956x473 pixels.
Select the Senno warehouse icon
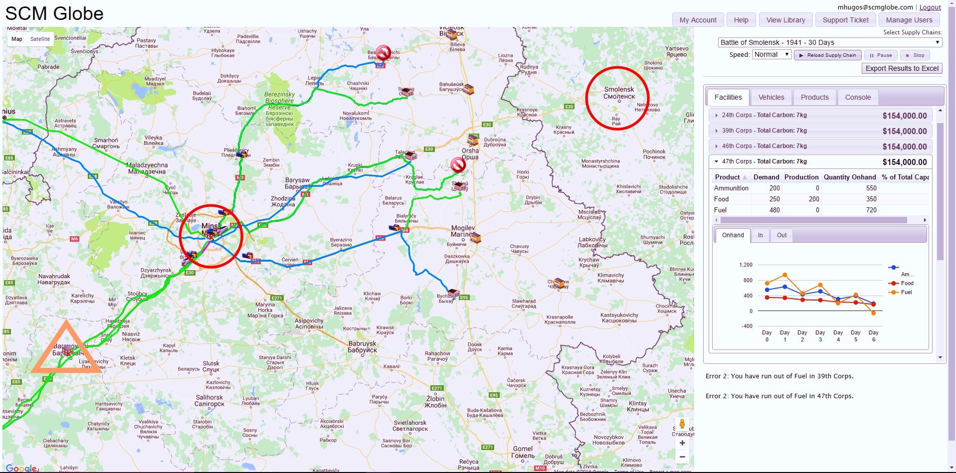coord(407,92)
